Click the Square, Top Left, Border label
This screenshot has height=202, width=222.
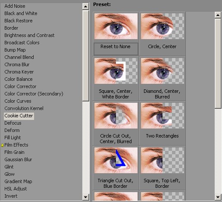coord(162,183)
